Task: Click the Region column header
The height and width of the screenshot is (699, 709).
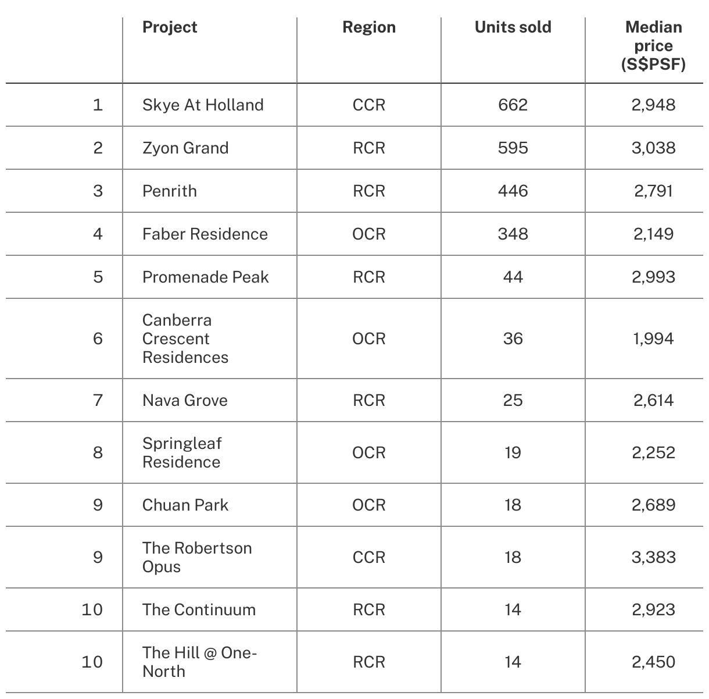Action: point(368,27)
